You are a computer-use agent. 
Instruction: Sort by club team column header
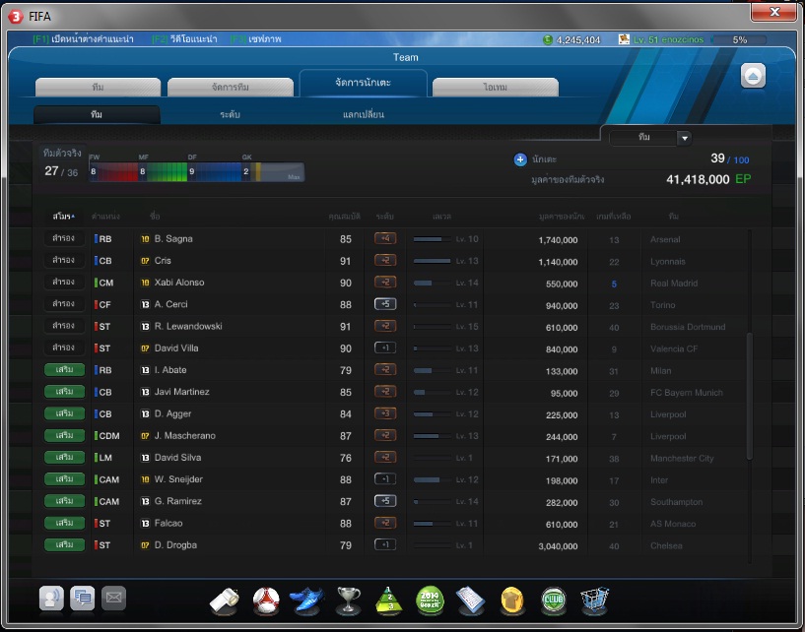click(x=674, y=217)
